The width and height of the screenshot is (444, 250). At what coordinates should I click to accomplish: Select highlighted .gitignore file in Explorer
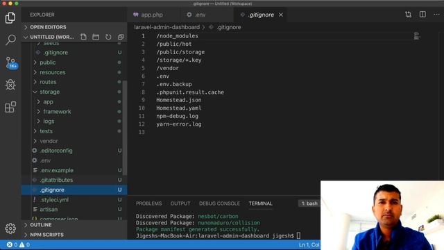pos(74,190)
